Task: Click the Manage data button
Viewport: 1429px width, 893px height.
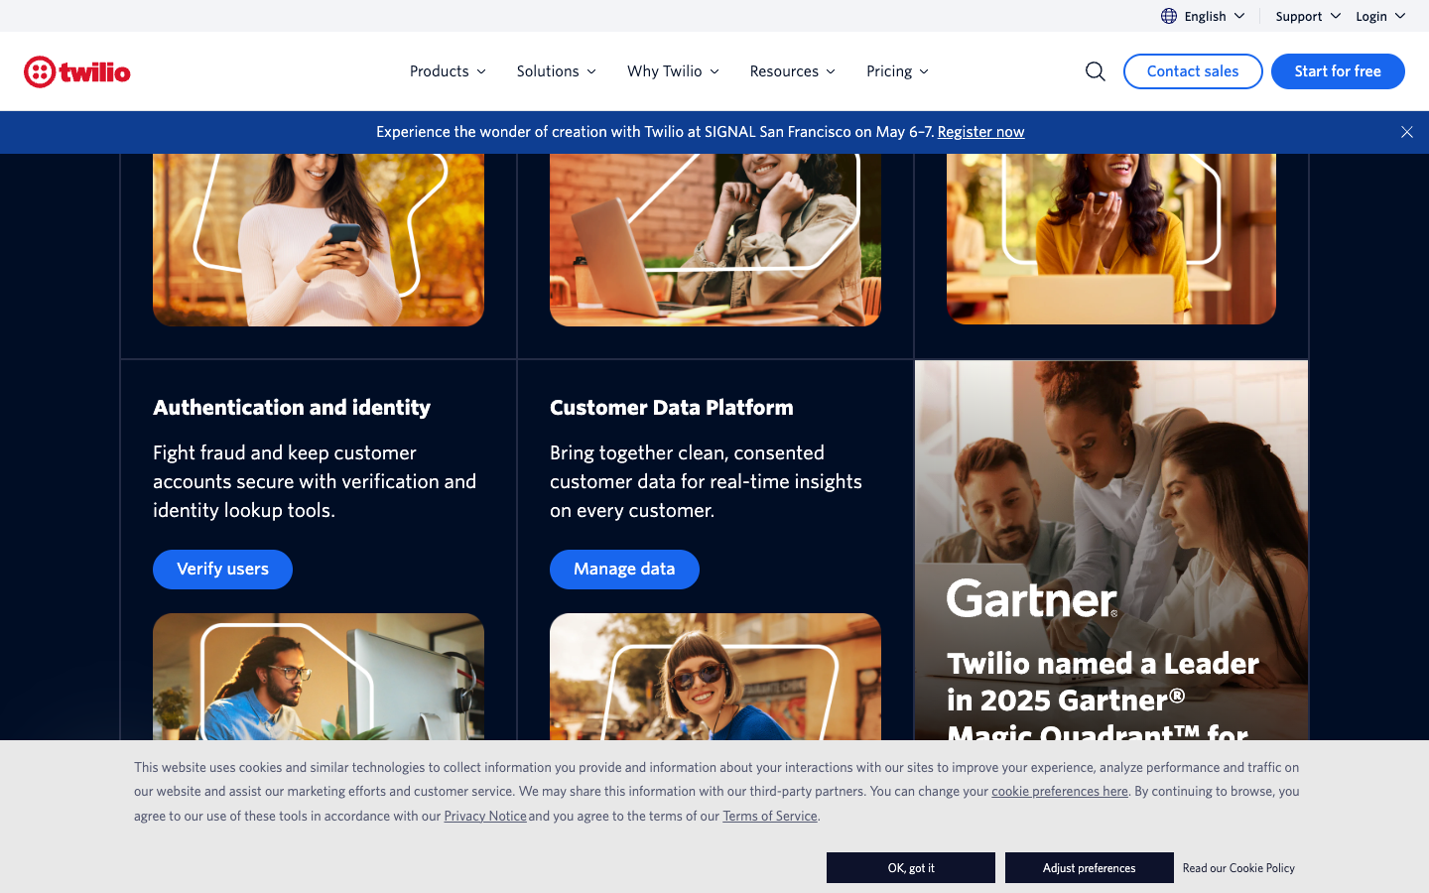Action: [624, 570]
